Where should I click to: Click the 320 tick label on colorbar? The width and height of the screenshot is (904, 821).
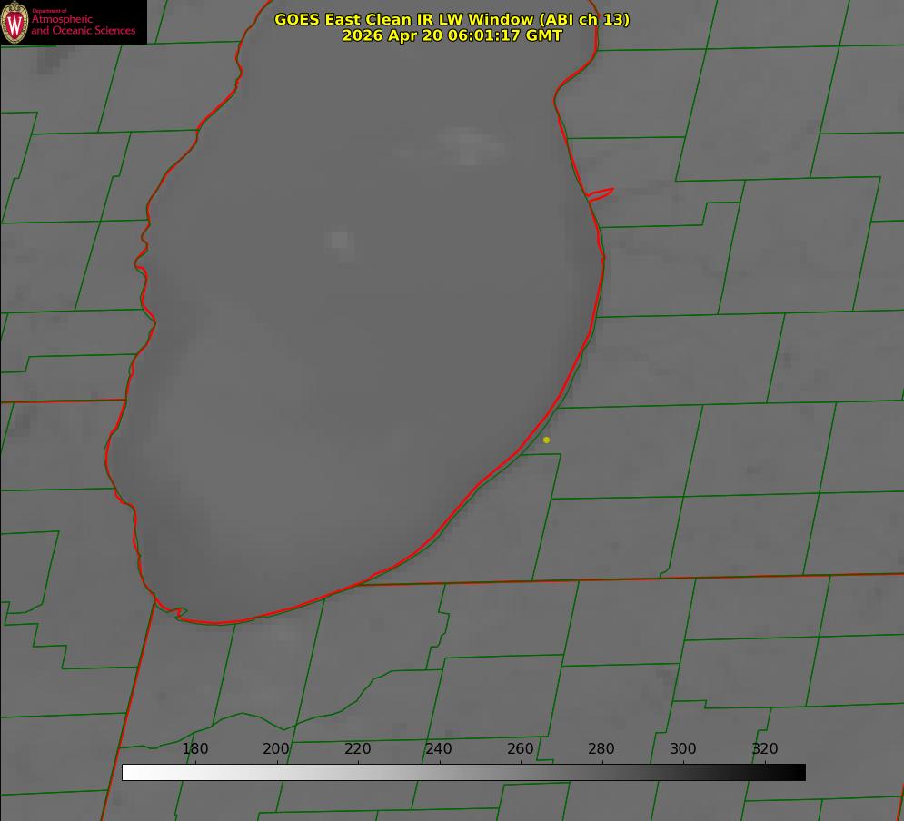[x=765, y=748]
